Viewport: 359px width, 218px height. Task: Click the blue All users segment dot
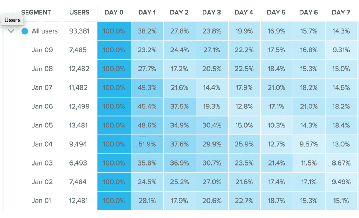point(25,31)
